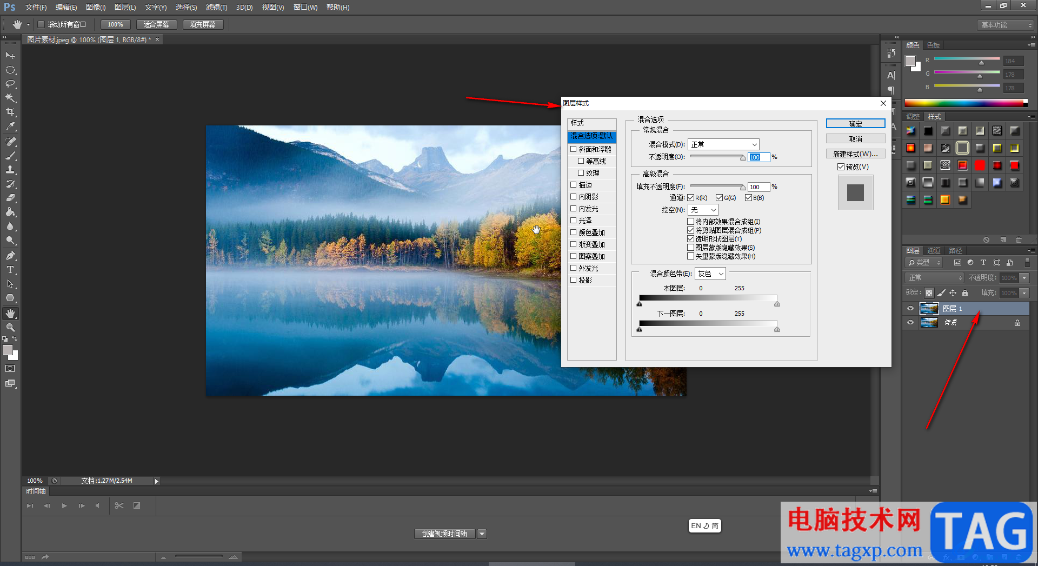Toggle R channel checkbox
This screenshot has height=566, width=1038.
(x=690, y=198)
